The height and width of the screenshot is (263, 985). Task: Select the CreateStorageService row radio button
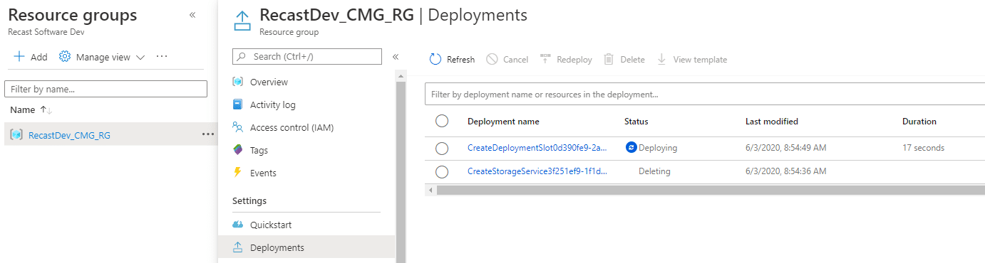coord(442,171)
